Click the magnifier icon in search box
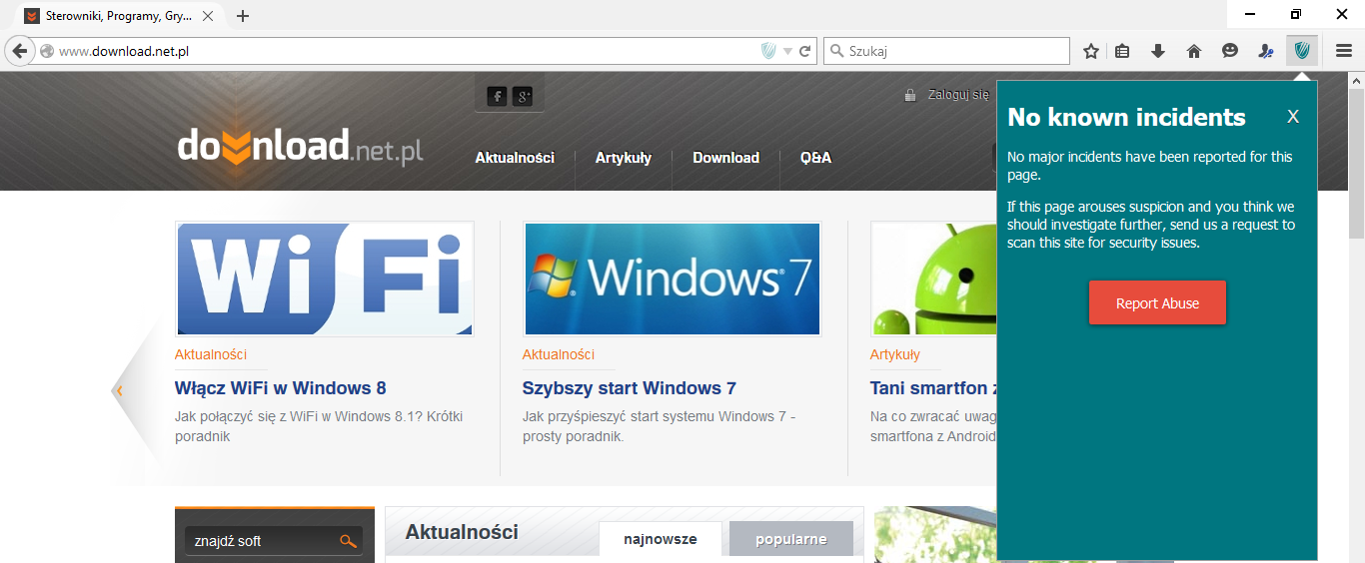The image size is (1365, 563). click(836, 51)
